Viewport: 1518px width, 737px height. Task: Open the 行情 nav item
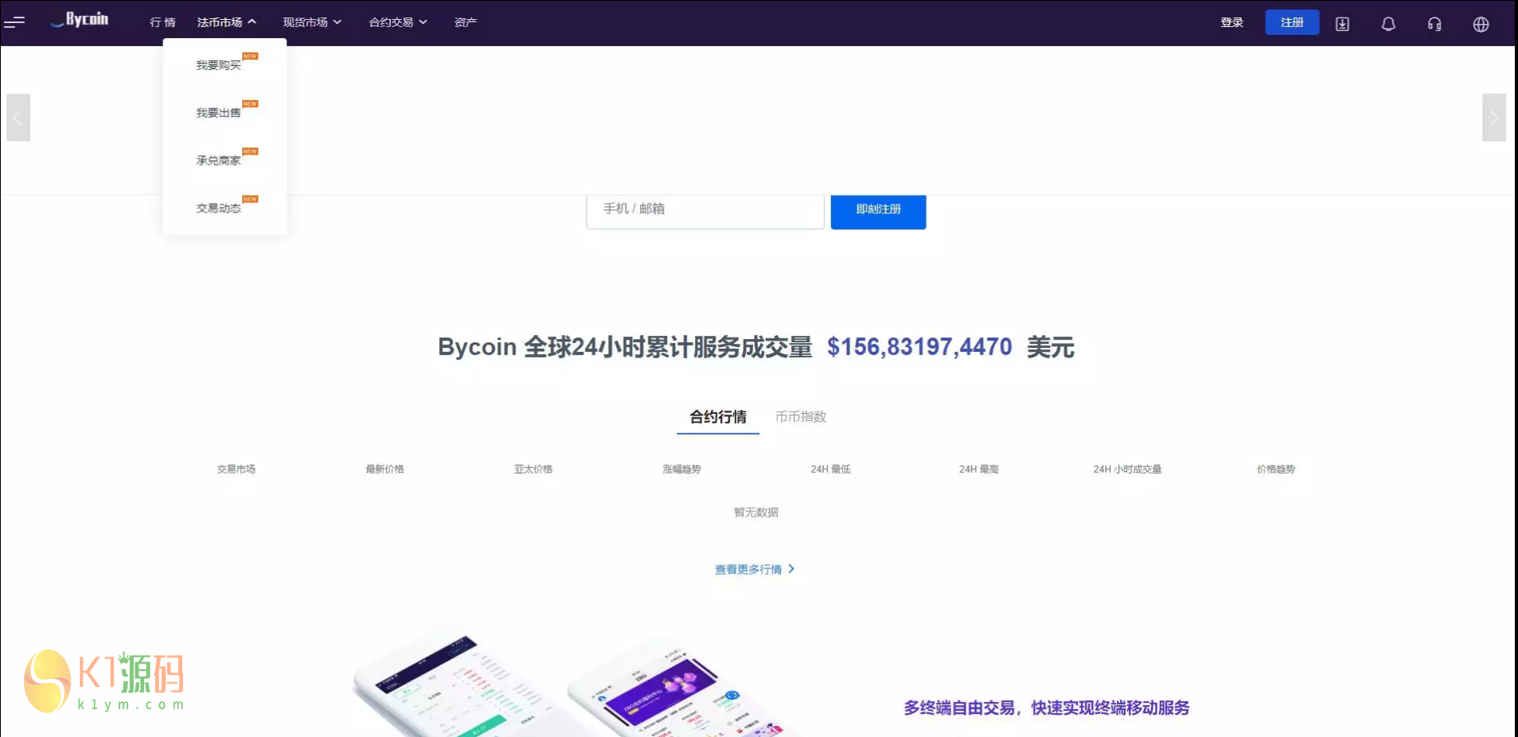pyautogui.click(x=162, y=22)
